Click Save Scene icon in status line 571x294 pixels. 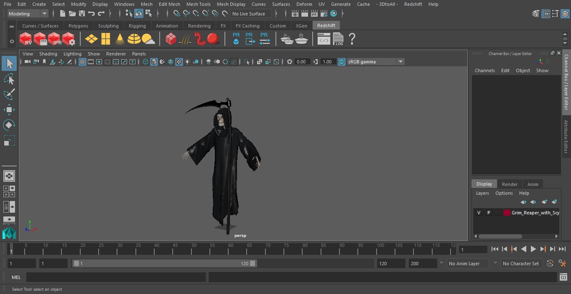[82, 14]
